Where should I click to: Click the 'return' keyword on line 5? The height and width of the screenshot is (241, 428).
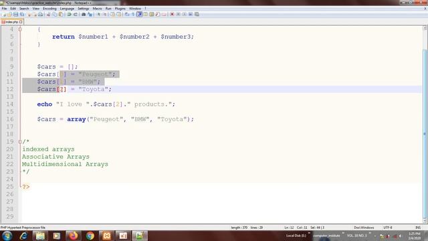pyautogui.click(x=64, y=37)
